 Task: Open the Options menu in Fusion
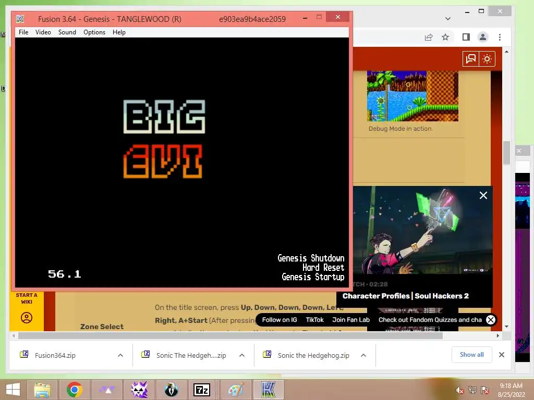[94, 32]
